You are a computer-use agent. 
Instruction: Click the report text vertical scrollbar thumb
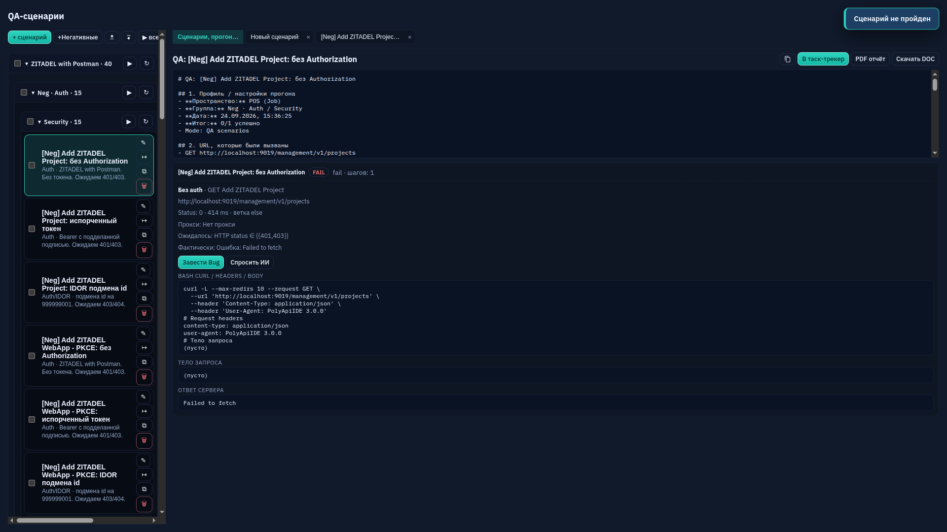[935, 85]
